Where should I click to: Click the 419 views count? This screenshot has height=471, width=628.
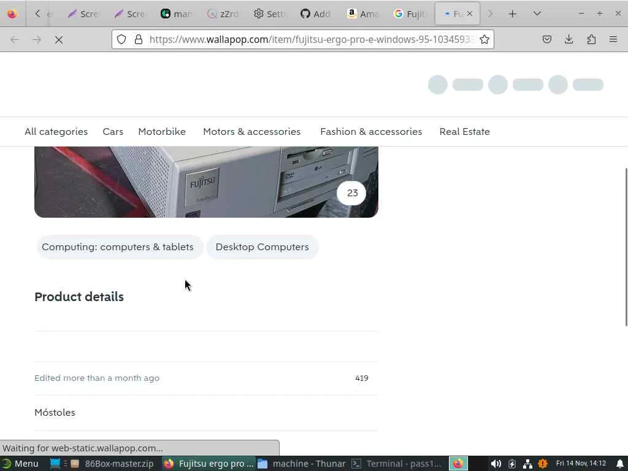coord(362,378)
